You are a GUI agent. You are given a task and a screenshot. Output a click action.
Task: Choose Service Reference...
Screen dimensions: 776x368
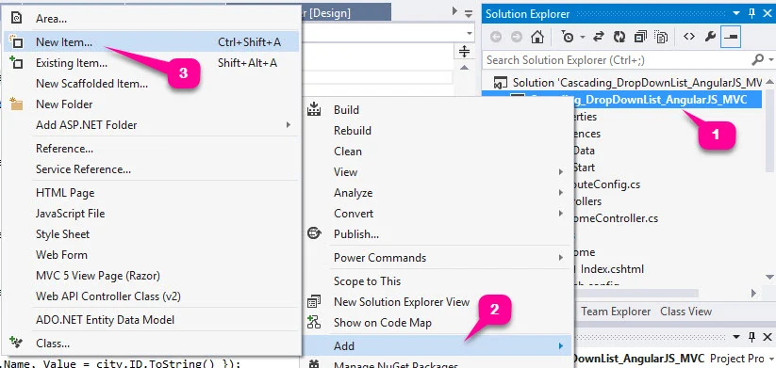[151, 169]
